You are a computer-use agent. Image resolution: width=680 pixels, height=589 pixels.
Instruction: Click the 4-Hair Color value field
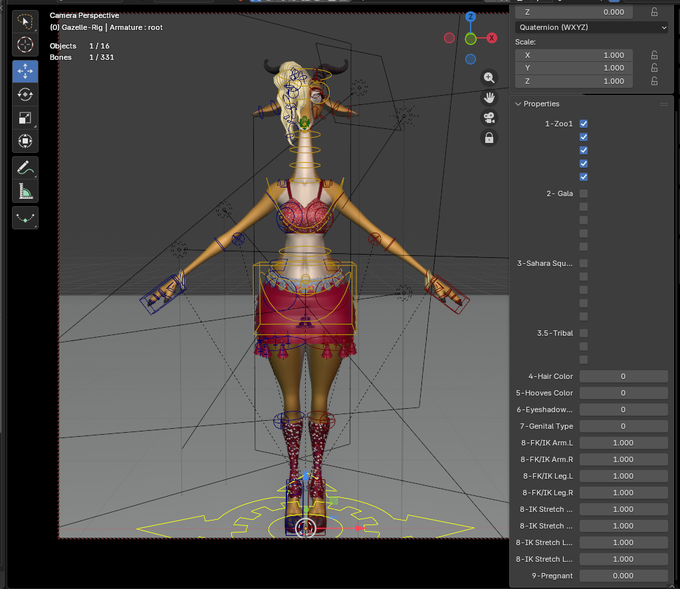(x=623, y=376)
